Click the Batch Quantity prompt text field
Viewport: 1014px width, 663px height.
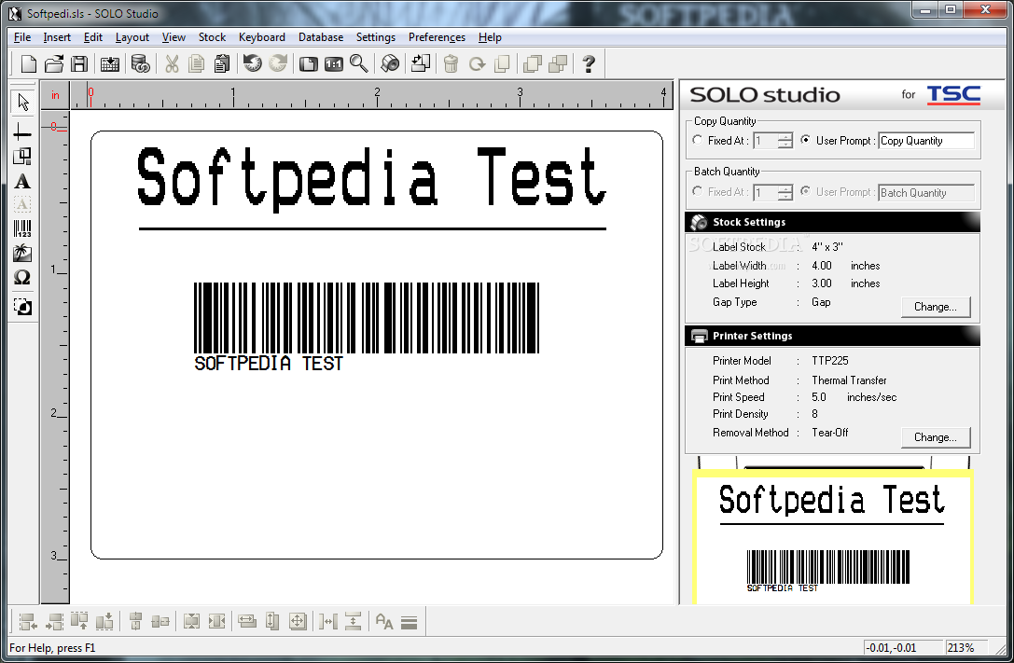pos(926,193)
